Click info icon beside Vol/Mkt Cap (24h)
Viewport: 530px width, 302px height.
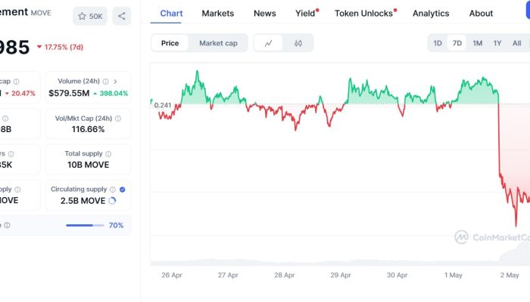(117, 118)
